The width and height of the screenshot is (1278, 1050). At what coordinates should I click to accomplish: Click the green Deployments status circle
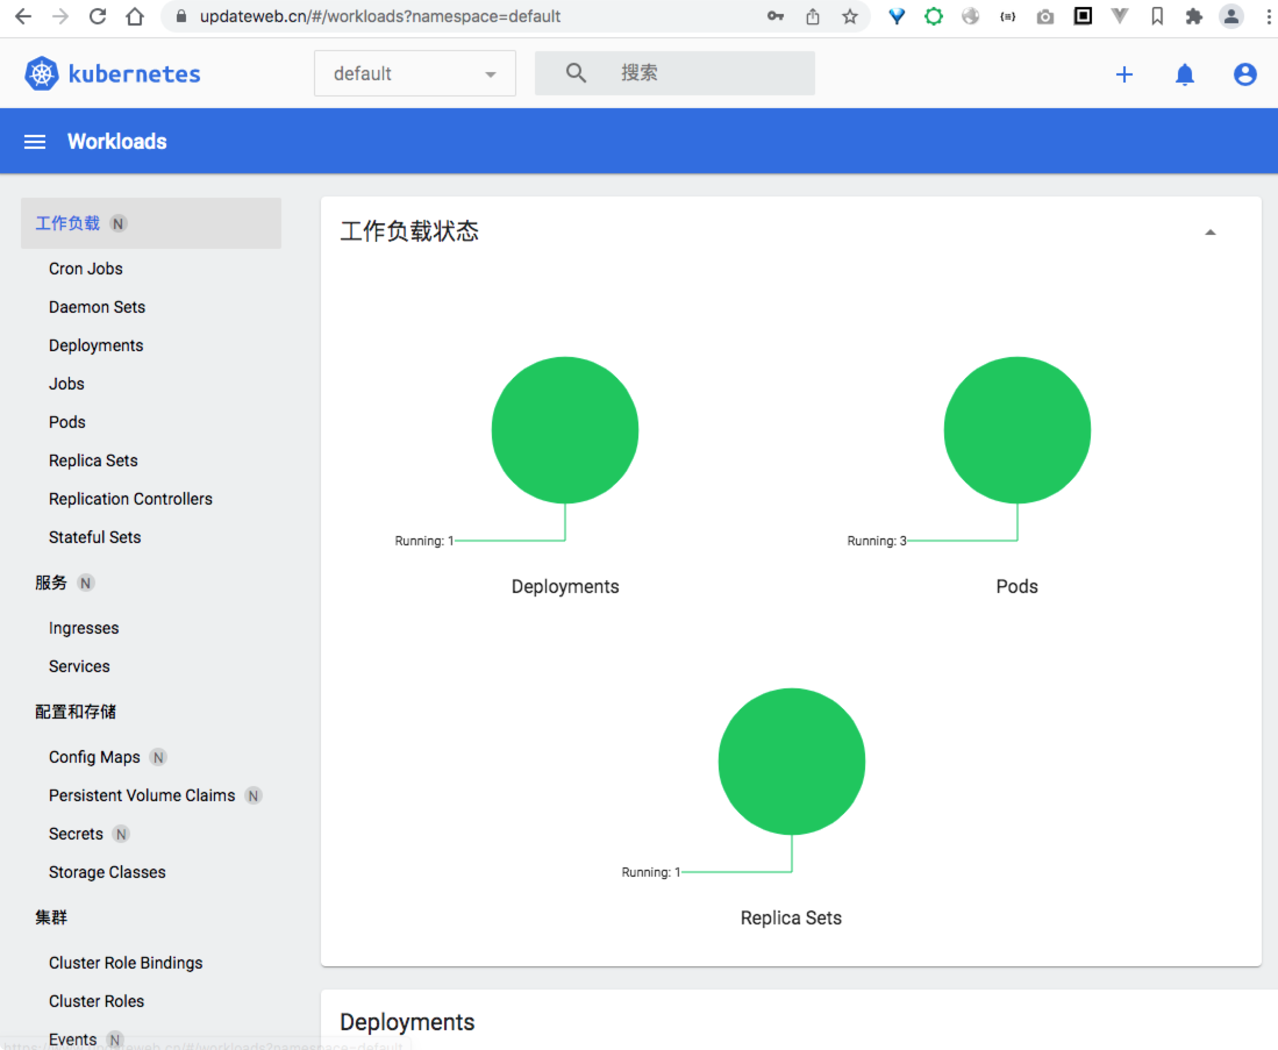pyautogui.click(x=565, y=430)
